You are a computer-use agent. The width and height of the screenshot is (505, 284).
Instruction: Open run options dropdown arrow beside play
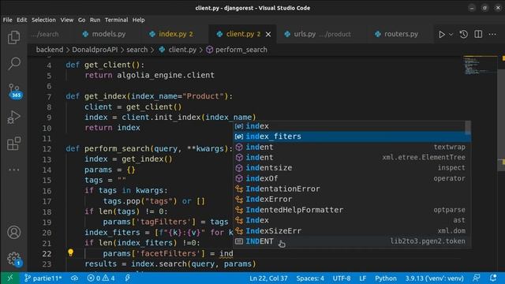451,35
